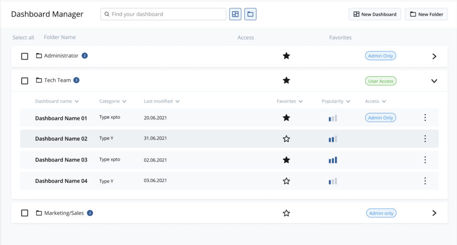The image size is (457, 245).
Task: Sort by Favorites column in Tech Team
Action: [290, 101]
